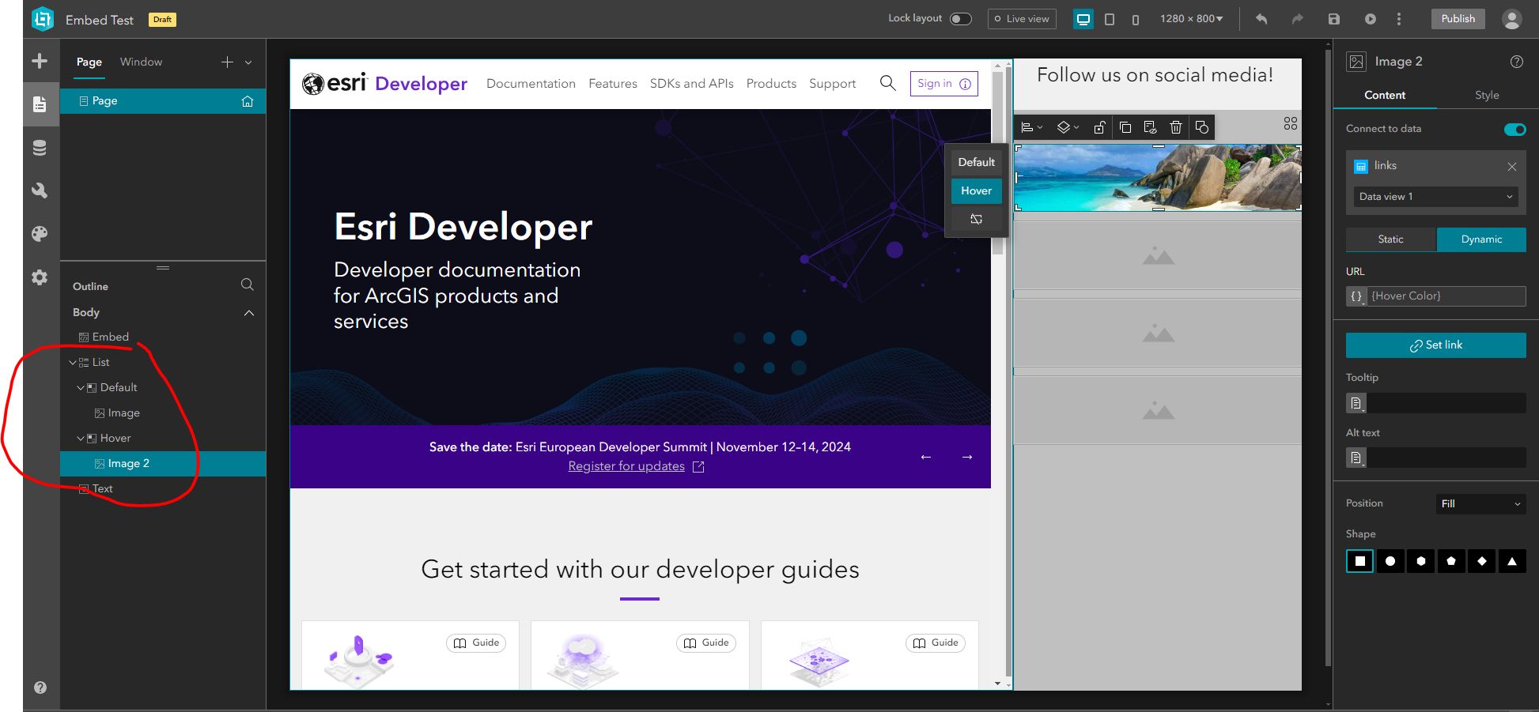Duplicate the selected image using the copy icon

[x=1125, y=126]
